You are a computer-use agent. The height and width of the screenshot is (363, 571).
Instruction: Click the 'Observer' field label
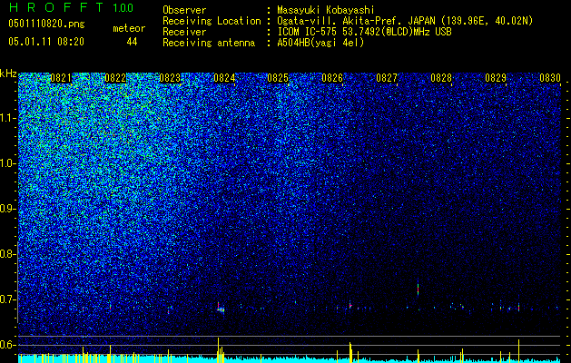(x=184, y=10)
